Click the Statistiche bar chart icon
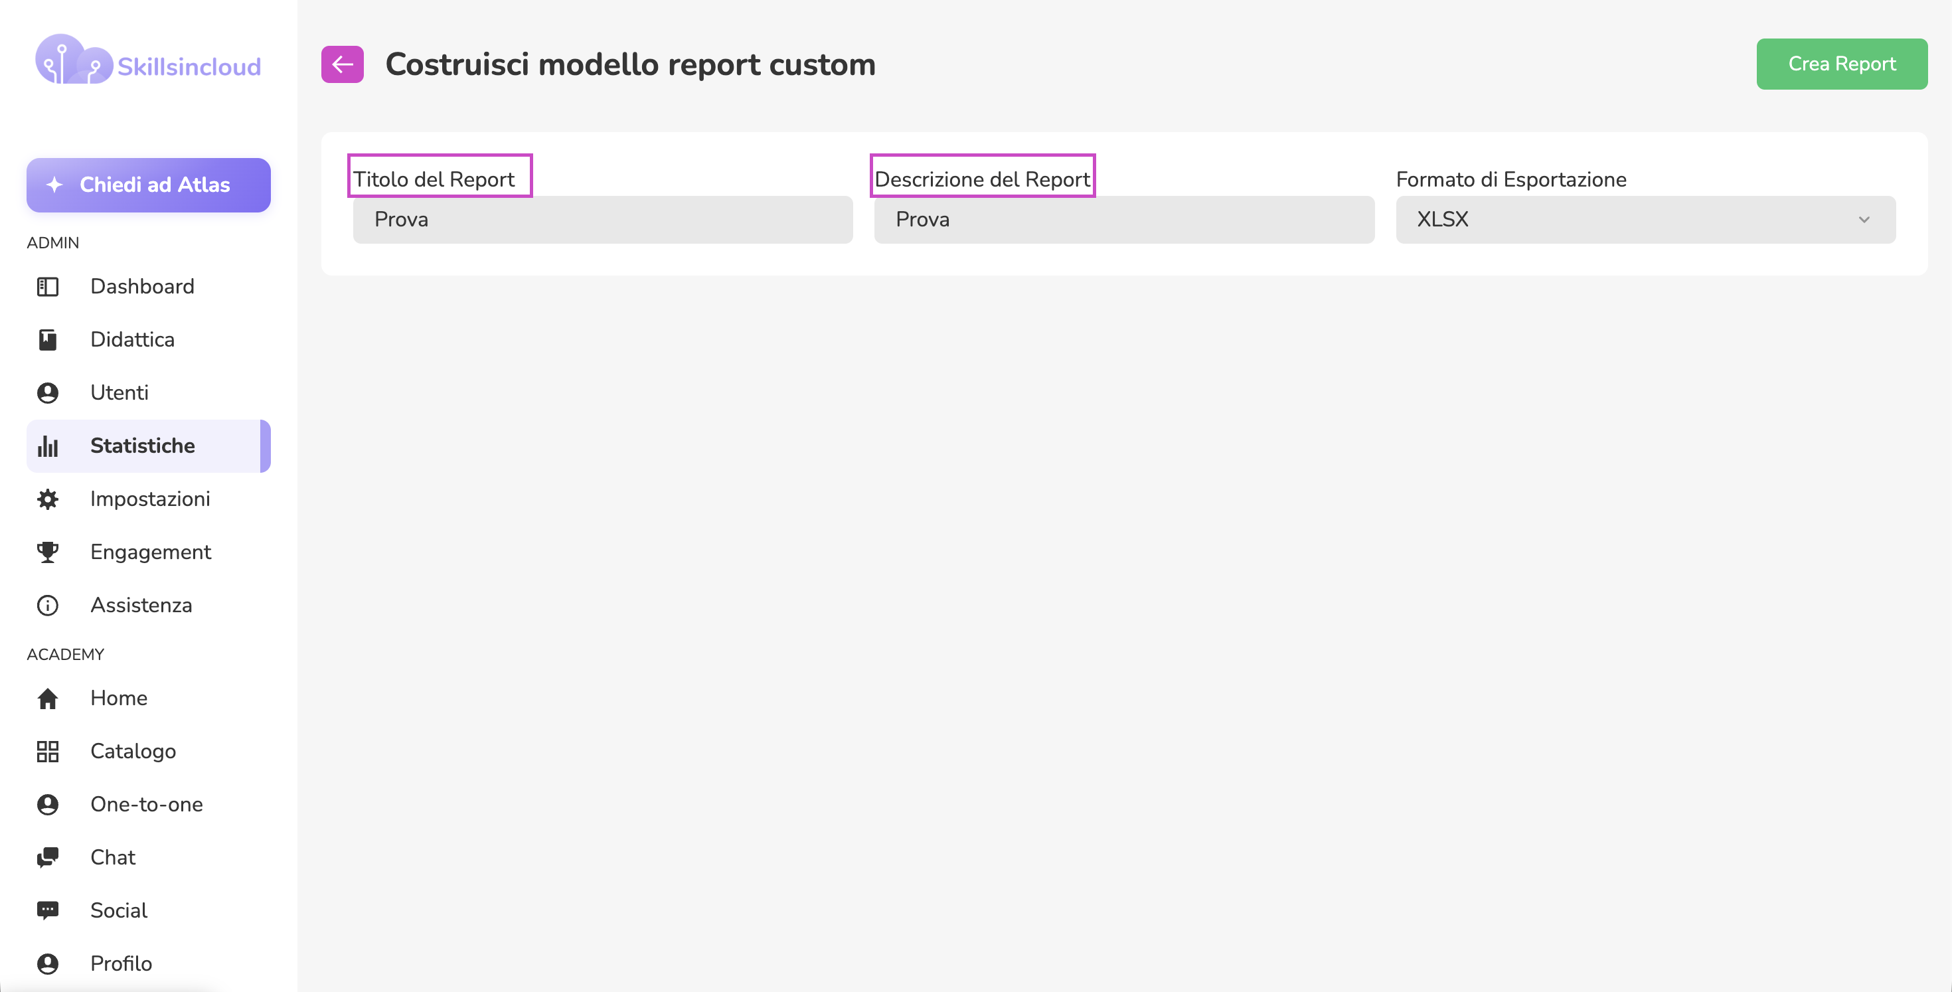The image size is (1952, 992). click(x=48, y=446)
